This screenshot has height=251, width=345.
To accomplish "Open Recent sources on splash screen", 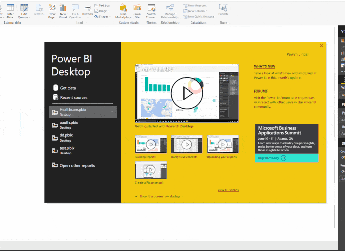I will [70, 97].
